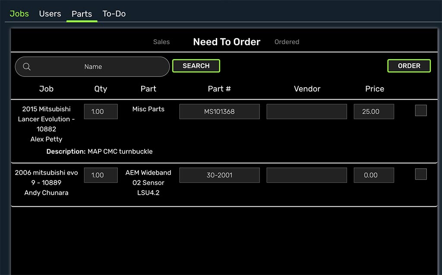442x275 pixels.
Task: Focus the Name search input field
Action: coord(92,66)
